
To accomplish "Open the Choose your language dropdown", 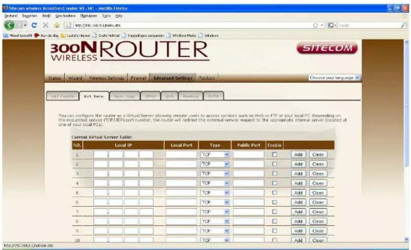I will tap(334, 78).
